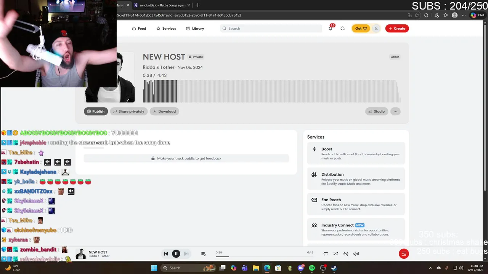The image size is (488, 274).
Task: Close the songbattle.io tab
Action: [x=188, y=5]
